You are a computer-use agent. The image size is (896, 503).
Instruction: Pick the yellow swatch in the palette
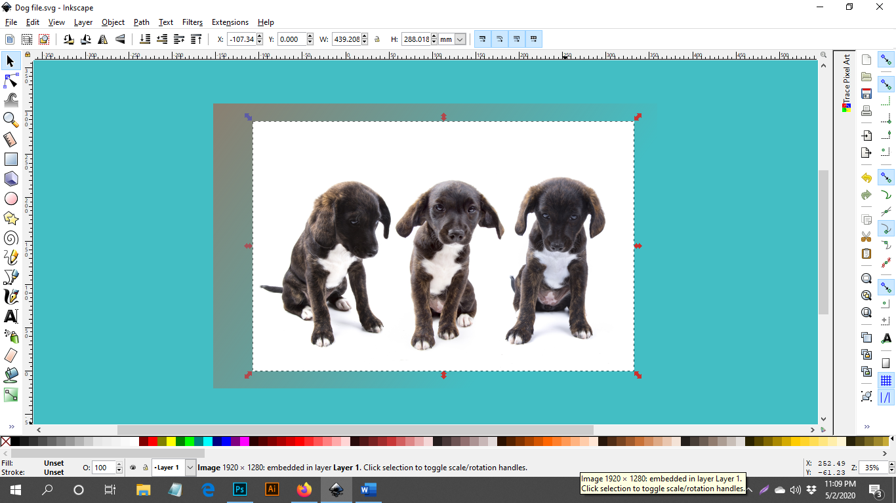coord(171,442)
